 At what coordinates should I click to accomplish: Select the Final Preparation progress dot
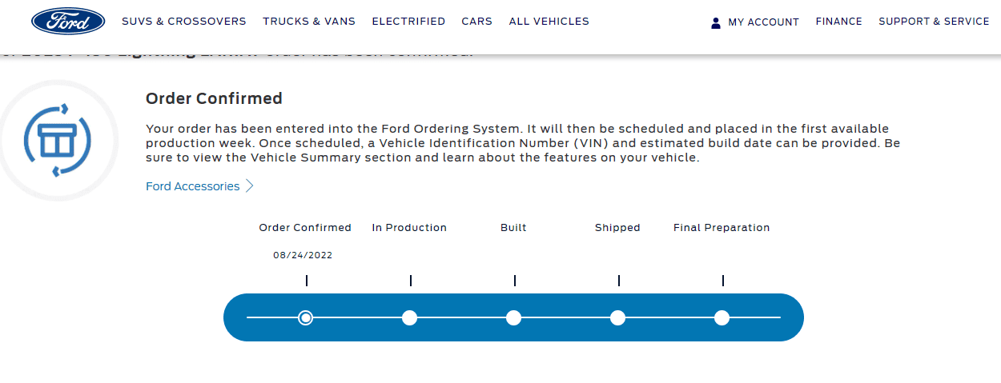coord(722,317)
